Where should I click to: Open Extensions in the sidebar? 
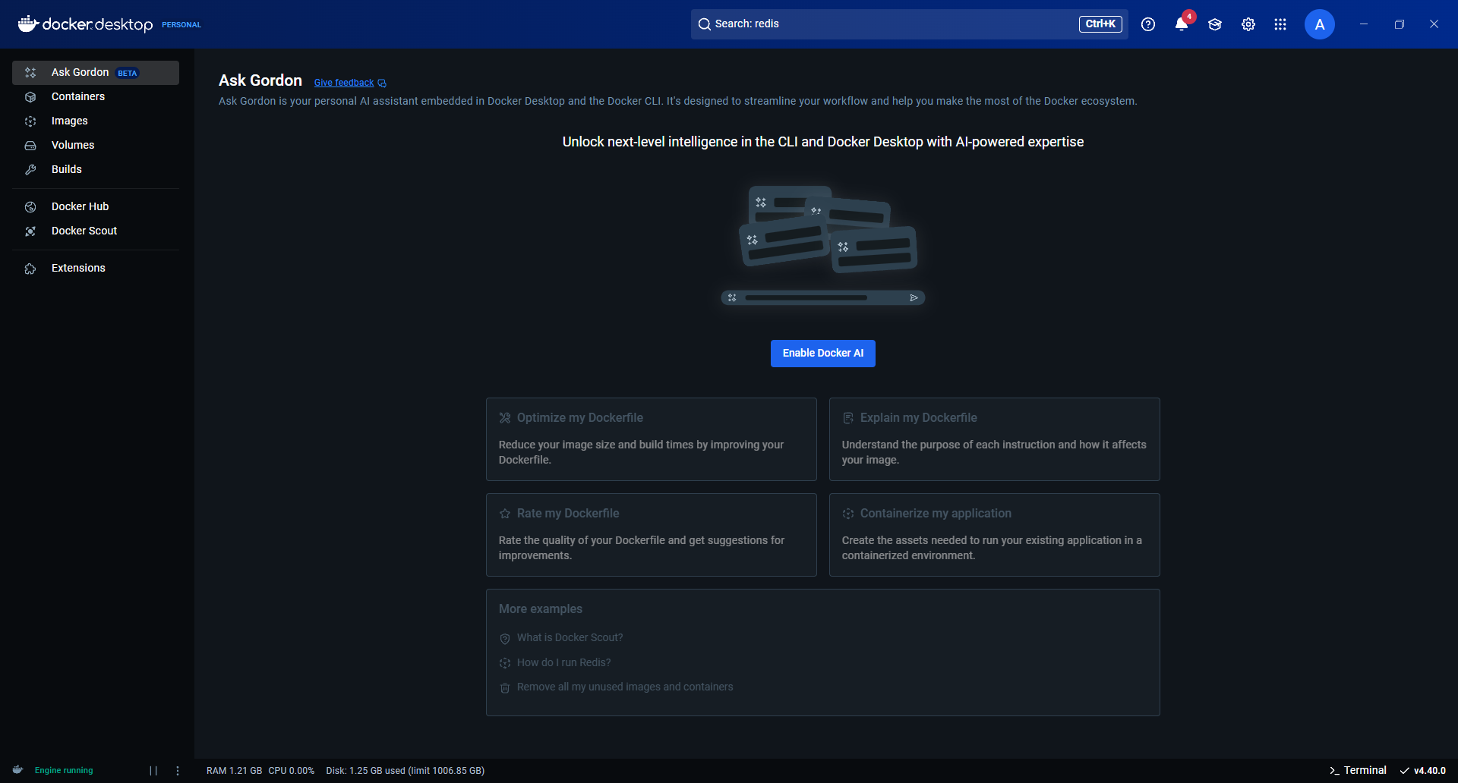point(78,268)
